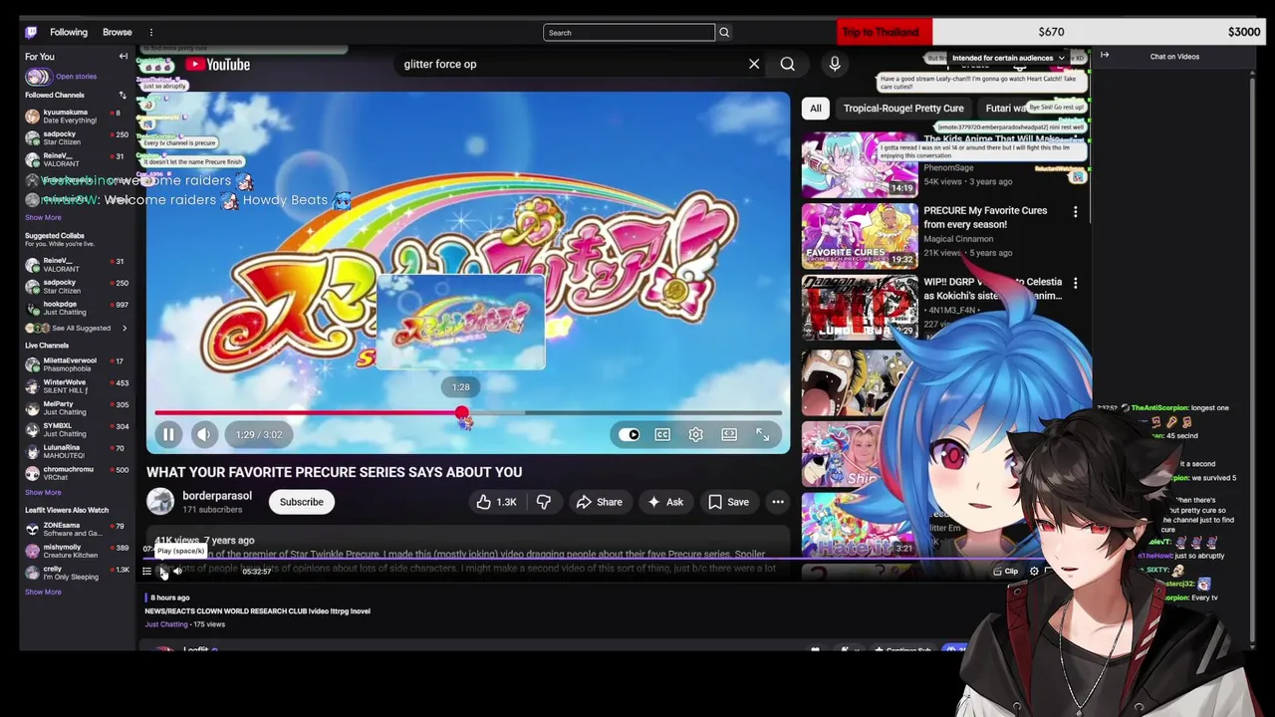Open menu for PRECURE My Favorite Cures video
Viewport: 1275px width, 717px height.
1075,212
